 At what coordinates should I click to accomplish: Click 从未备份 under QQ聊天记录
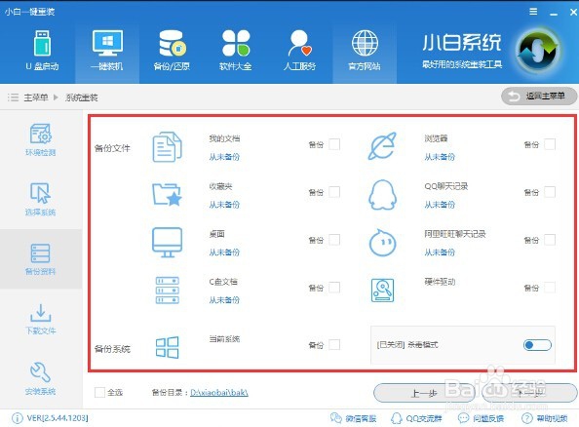[440, 205]
